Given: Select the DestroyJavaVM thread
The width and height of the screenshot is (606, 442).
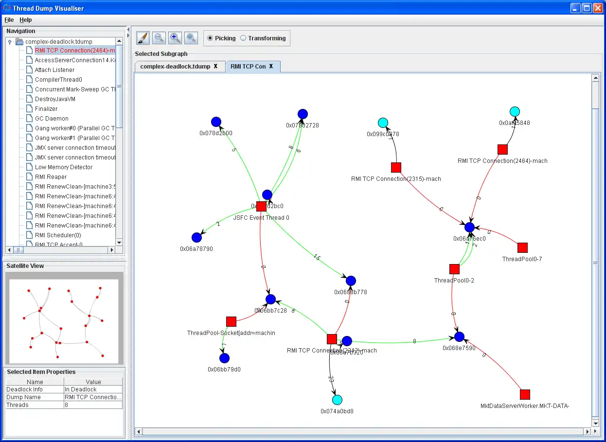Looking at the screenshot, I should tap(55, 99).
